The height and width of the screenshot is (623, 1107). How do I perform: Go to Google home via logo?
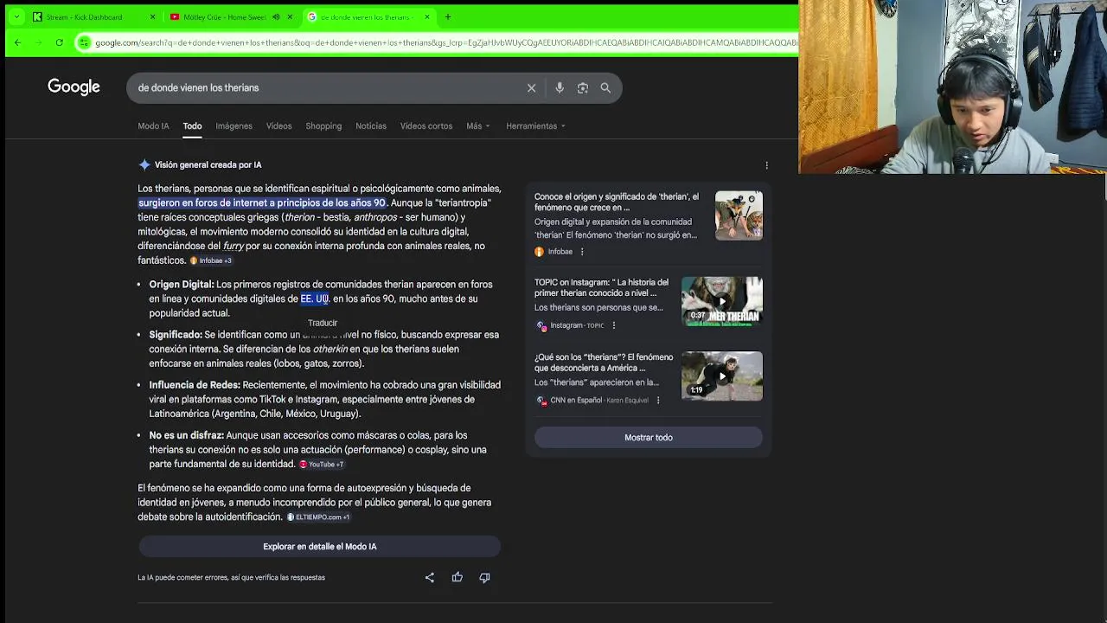click(x=74, y=87)
